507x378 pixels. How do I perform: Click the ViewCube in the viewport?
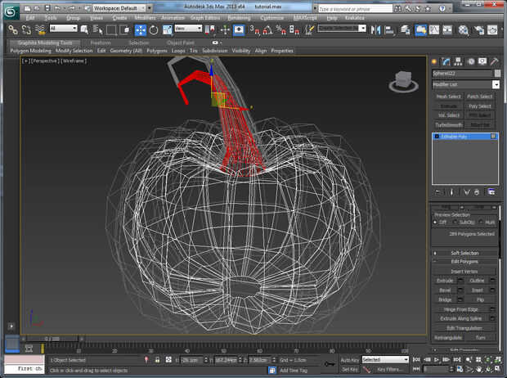(x=402, y=80)
